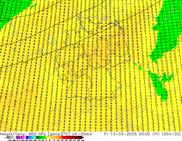182x141 pixels.
Task: Click the "24" tick label under the legend
Action: pyautogui.click(x=62, y=140)
